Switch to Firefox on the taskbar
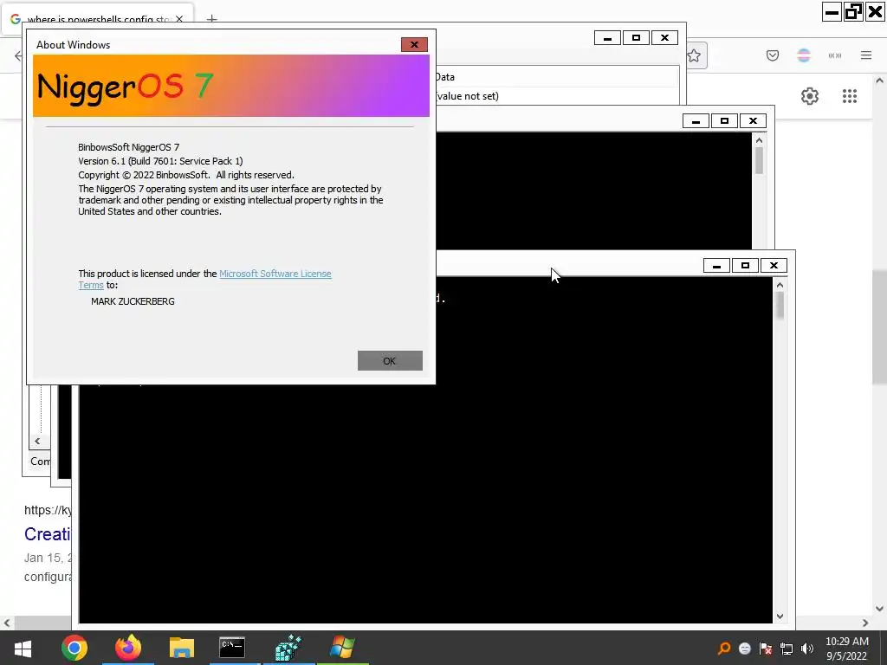887x665 pixels. pos(128,648)
